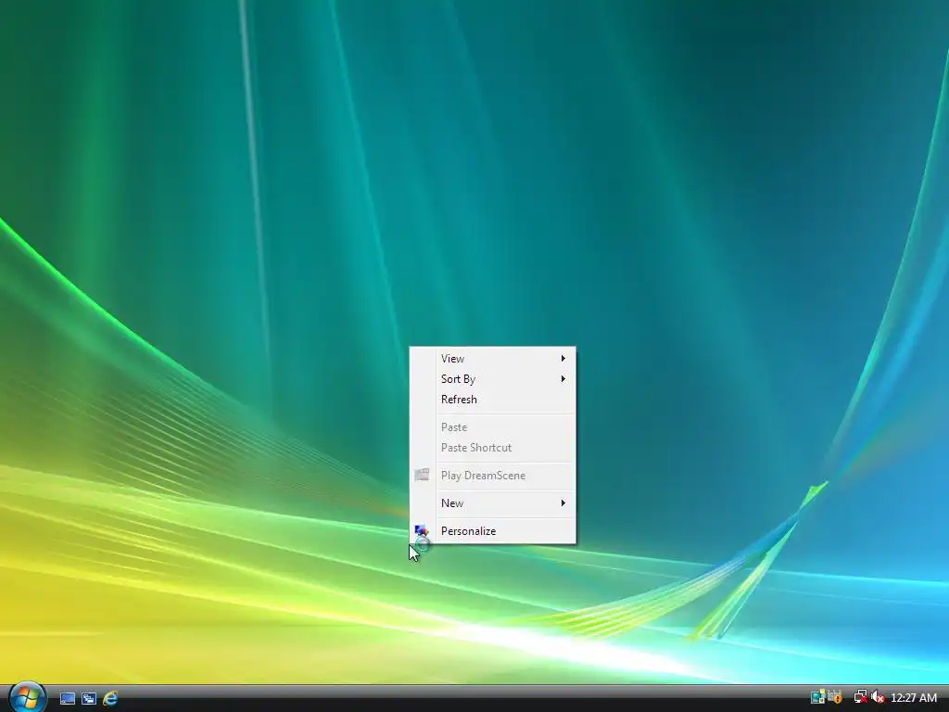The width and height of the screenshot is (949, 712).
Task: Expand the arrow next to View
Action: point(563,359)
